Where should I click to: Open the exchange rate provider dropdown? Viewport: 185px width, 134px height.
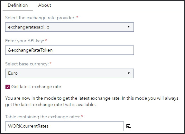click(69, 27)
